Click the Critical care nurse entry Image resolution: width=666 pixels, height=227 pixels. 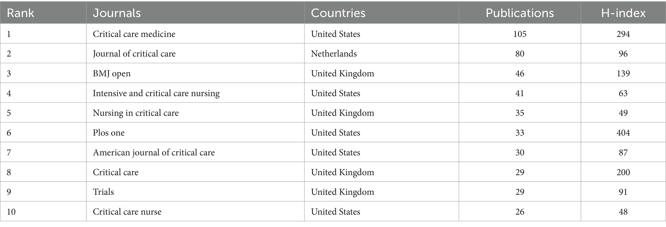[127, 212]
